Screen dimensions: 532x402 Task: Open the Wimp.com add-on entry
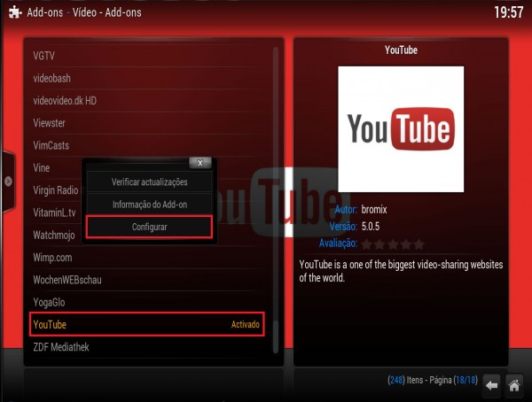click(x=146, y=258)
